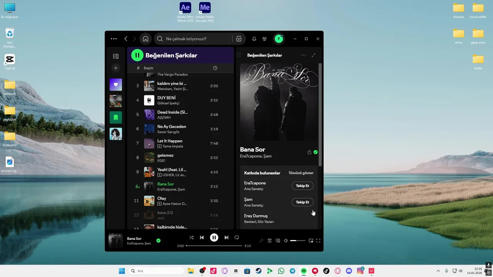Open the Friend Activity icon
This screenshot has width=493, height=277.
265,39
